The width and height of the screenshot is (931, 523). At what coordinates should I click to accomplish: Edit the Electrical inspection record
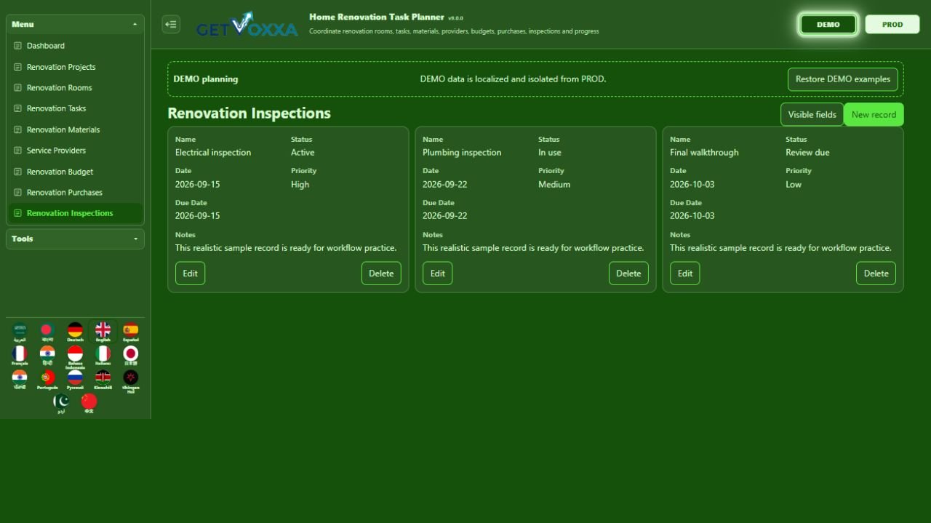(190, 274)
